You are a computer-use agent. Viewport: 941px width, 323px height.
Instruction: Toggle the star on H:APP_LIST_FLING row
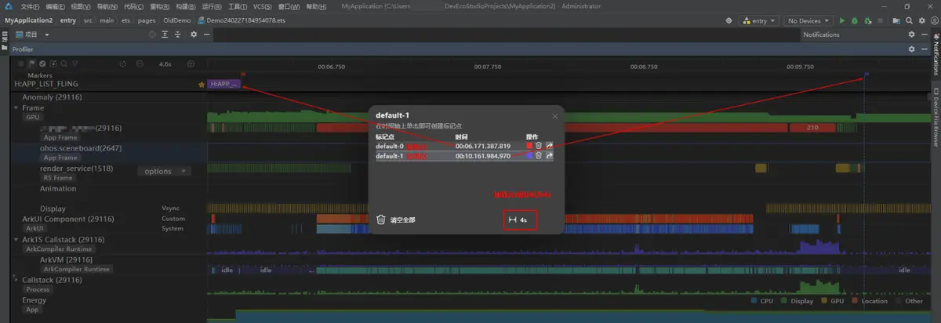coord(202,83)
